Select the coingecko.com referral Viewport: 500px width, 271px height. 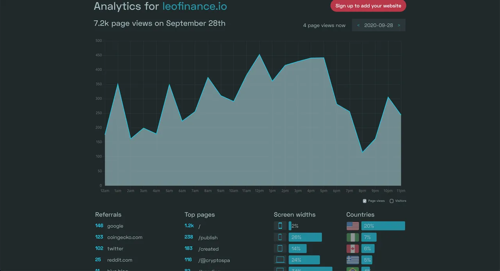click(125, 237)
